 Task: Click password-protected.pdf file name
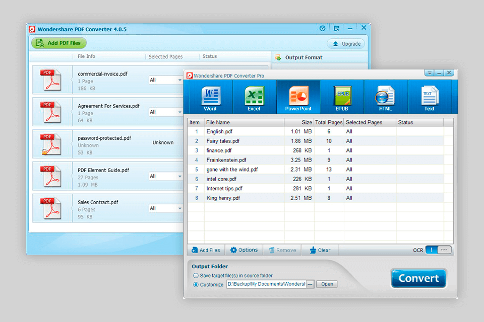104,138
